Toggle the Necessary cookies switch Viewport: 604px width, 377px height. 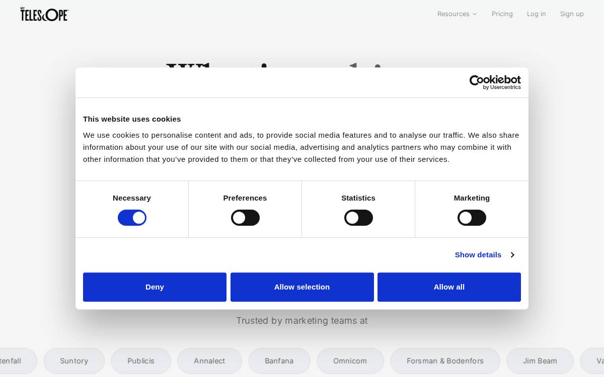pyautogui.click(x=132, y=218)
